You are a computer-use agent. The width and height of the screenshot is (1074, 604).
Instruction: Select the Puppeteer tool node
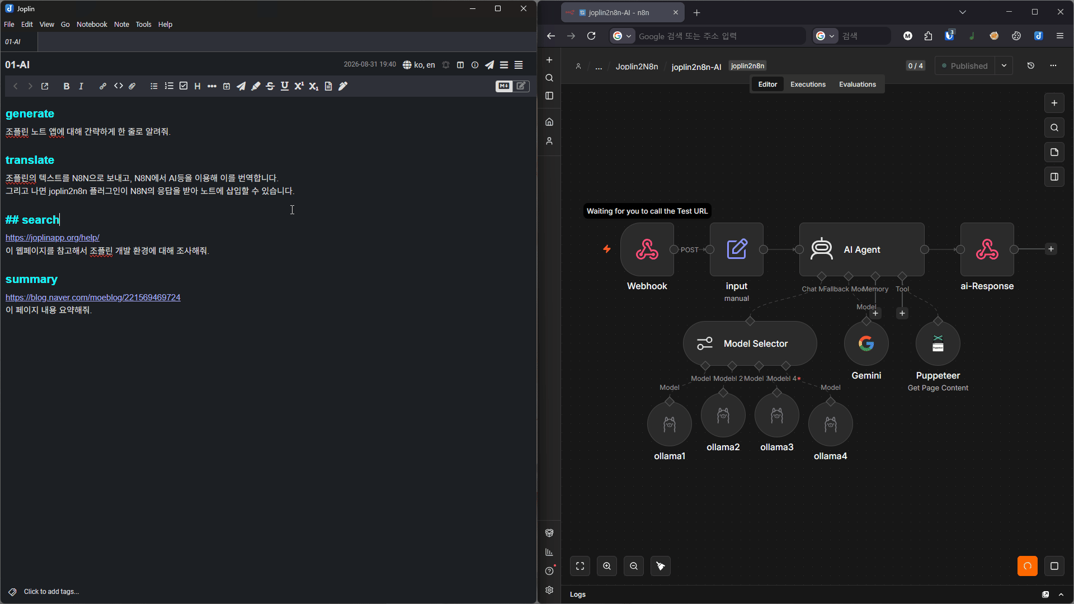click(x=938, y=343)
